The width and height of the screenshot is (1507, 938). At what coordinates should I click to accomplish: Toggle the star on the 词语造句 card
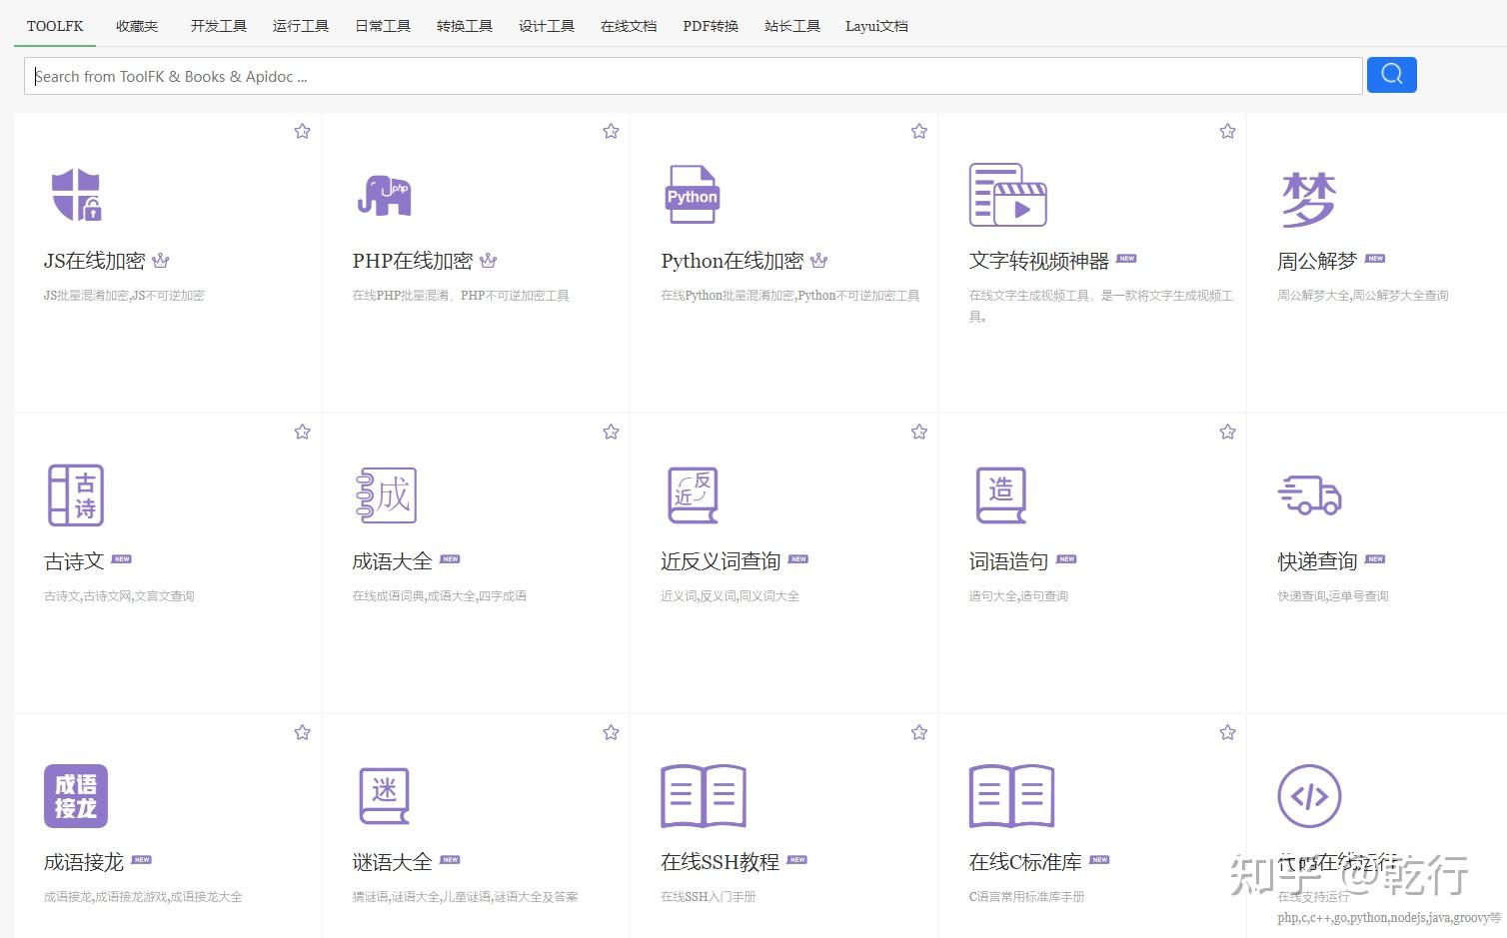(1228, 432)
